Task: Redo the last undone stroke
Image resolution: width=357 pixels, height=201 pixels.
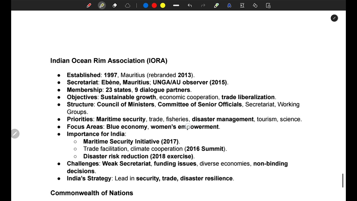Action: pos(203,5)
